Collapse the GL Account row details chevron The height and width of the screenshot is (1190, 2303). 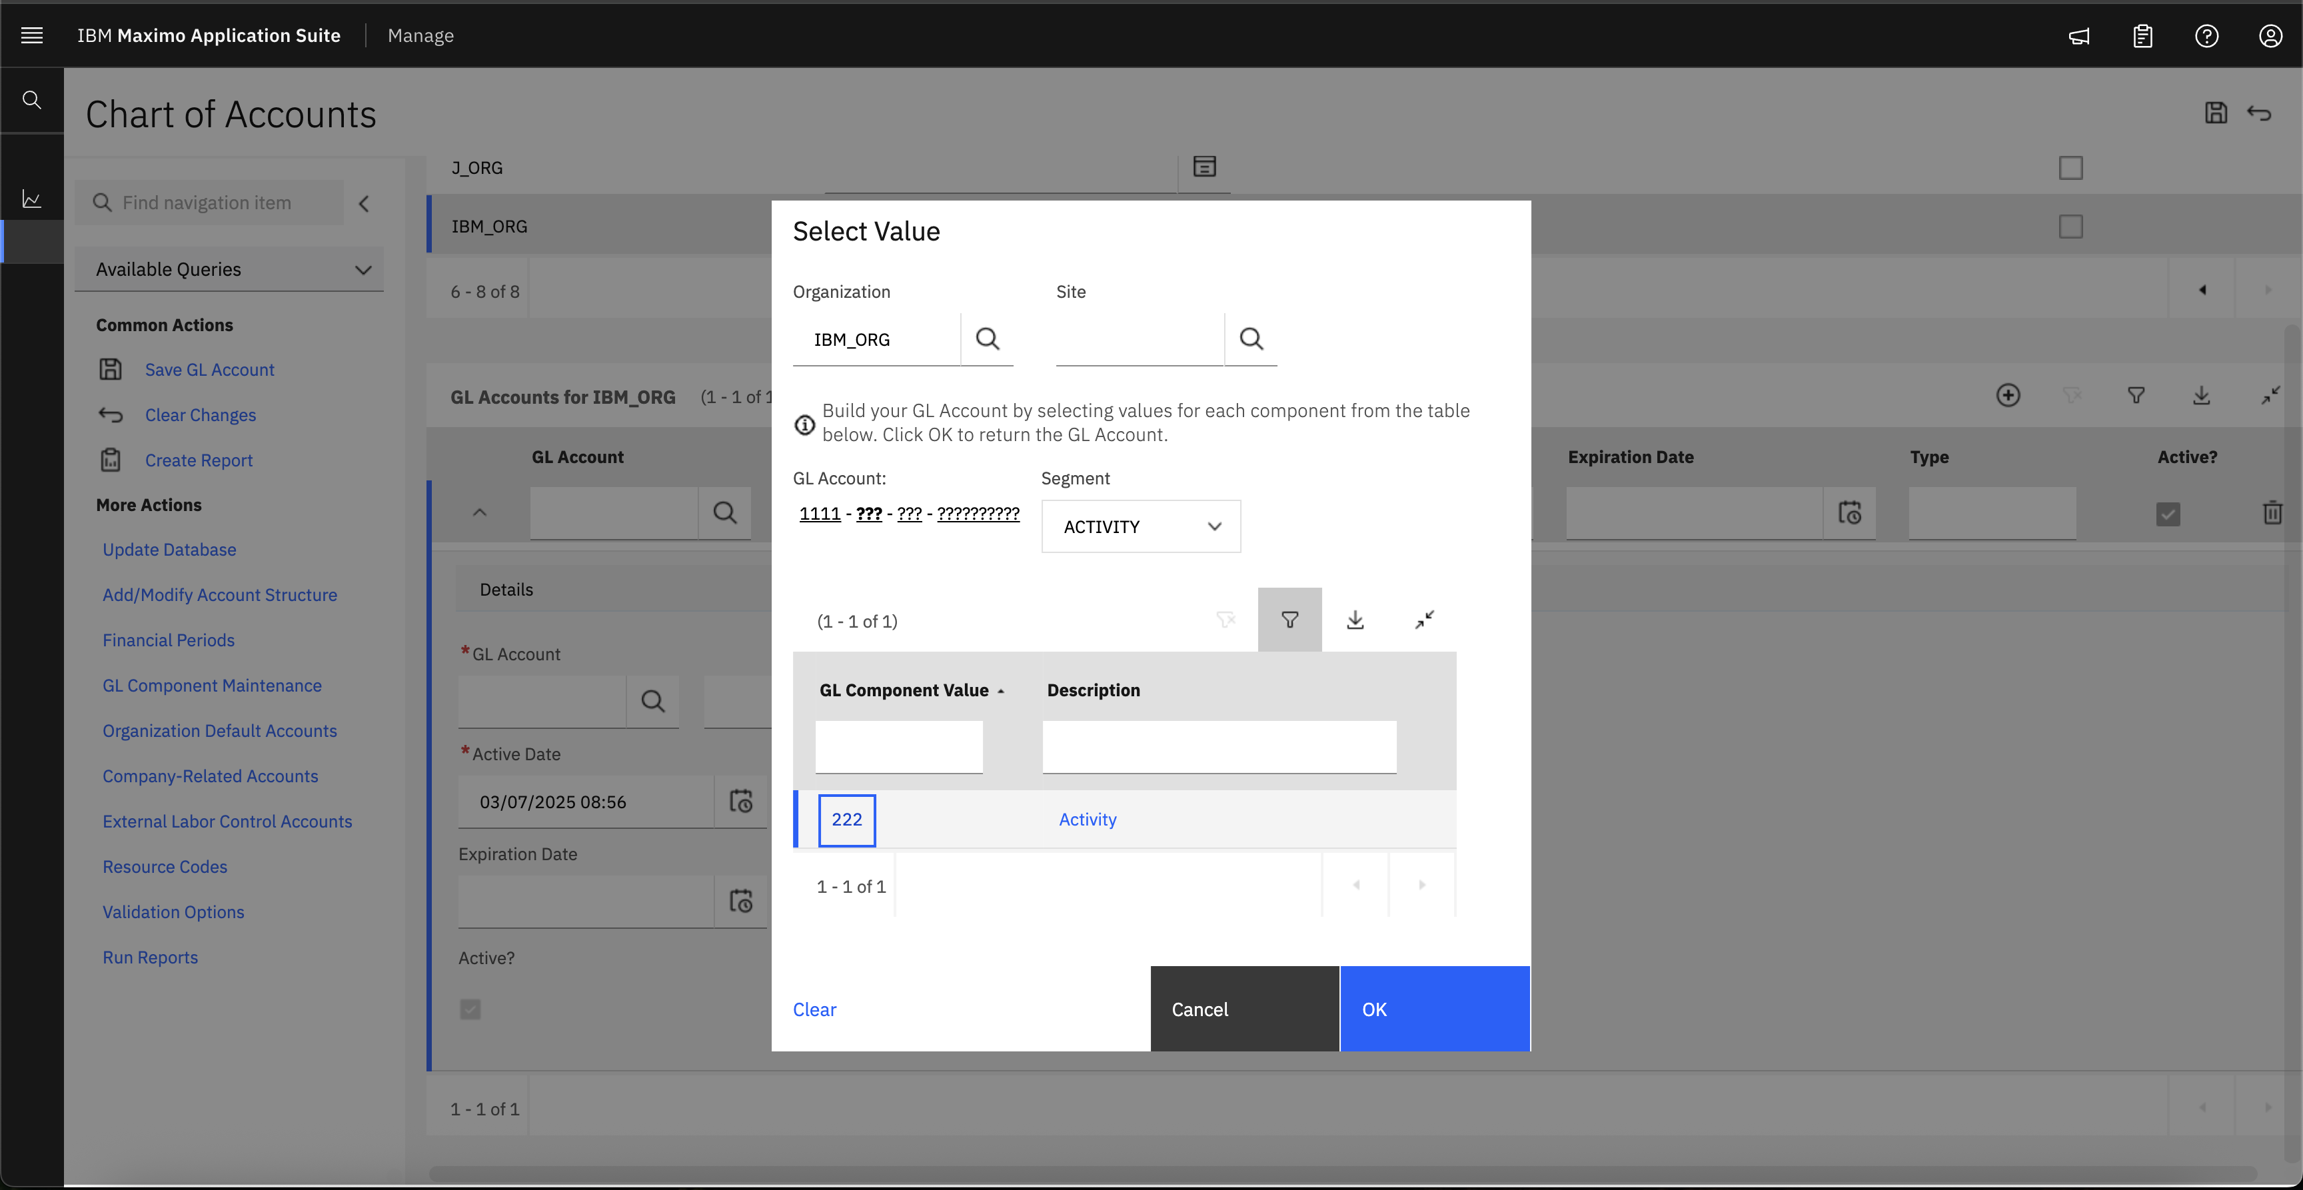click(479, 512)
